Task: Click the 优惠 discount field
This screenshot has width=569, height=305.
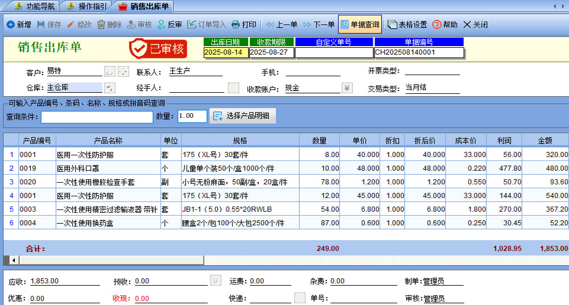Action: point(65,299)
